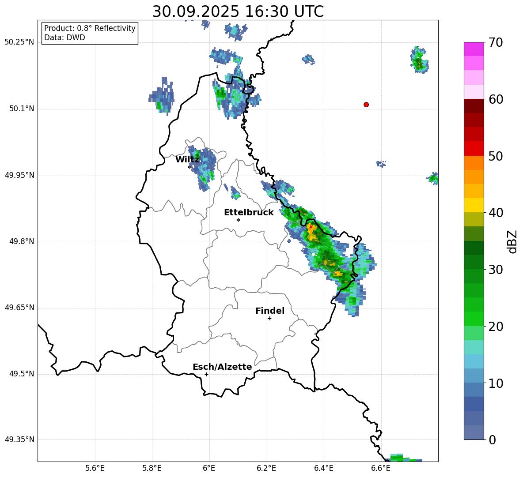Pick the dark maroon colorbar swatch below 60
This screenshot has width=523, height=477.
click(474, 106)
